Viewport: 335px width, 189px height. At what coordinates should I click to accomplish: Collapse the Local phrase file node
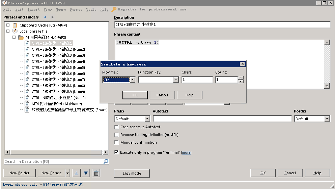click(8, 31)
